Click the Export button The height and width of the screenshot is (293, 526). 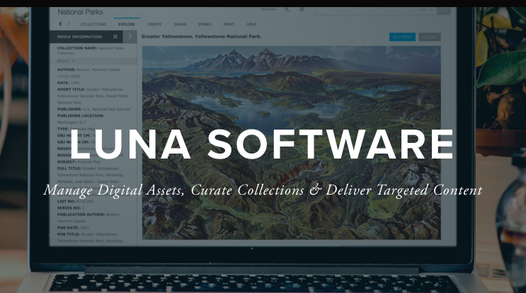430,37
